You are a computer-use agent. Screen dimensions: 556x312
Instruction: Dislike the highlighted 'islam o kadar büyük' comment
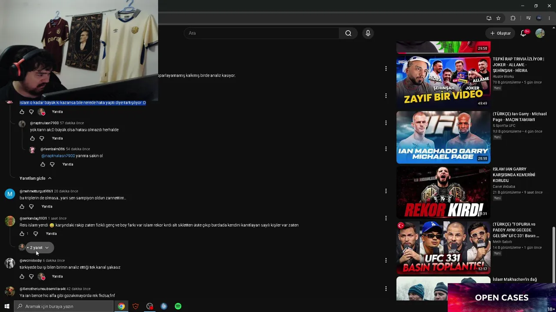click(x=31, y=112)
